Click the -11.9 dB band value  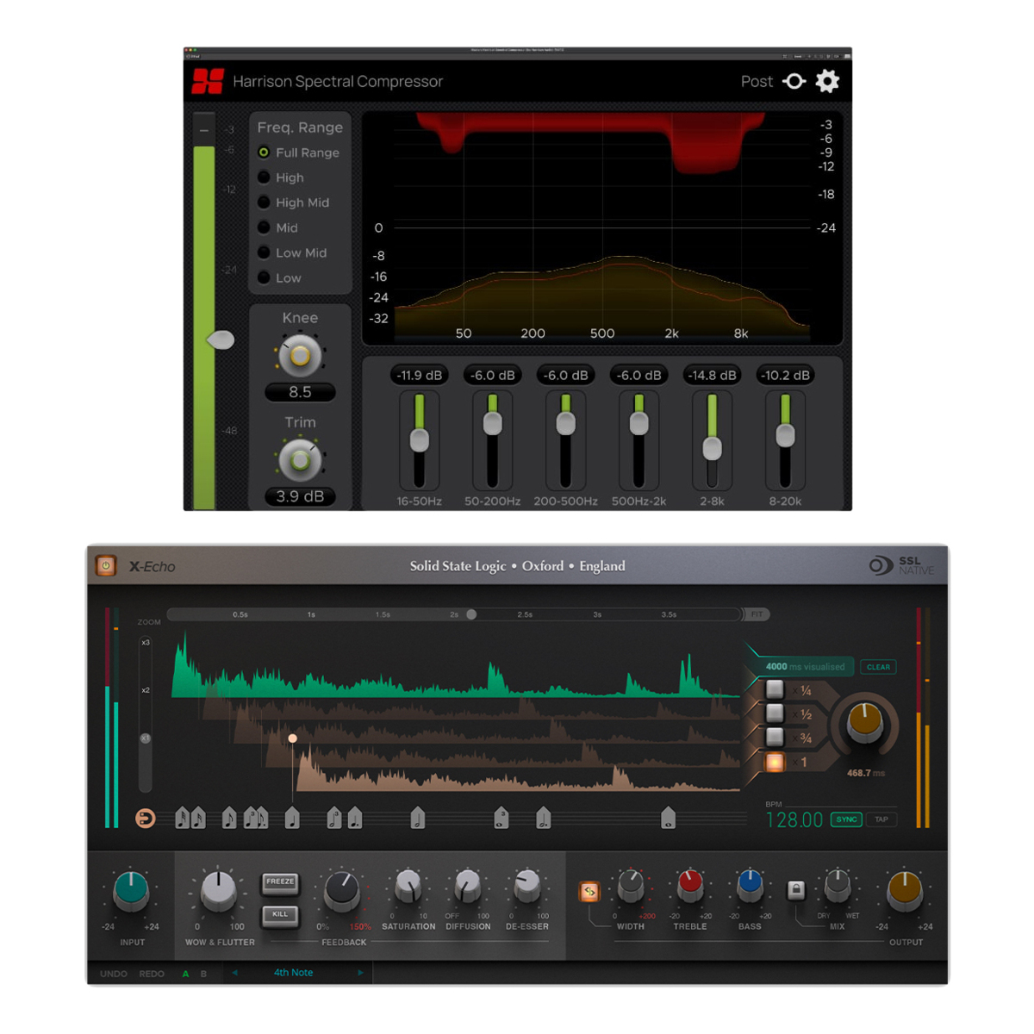(419, 375)
